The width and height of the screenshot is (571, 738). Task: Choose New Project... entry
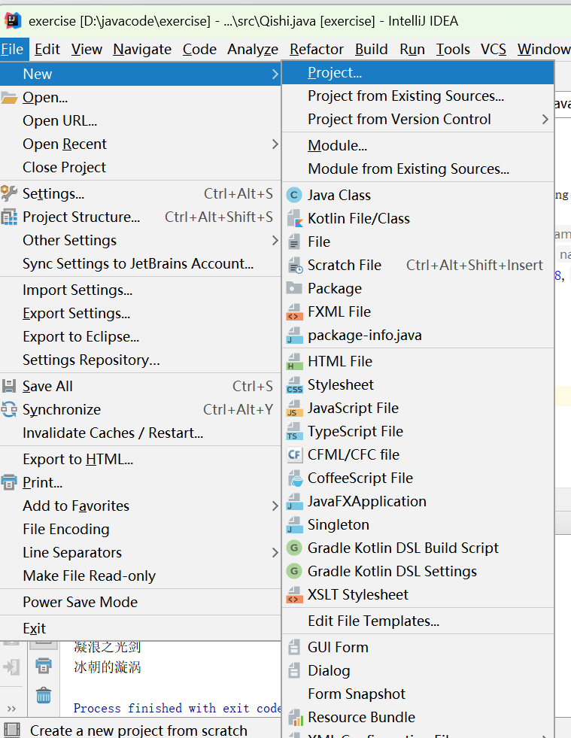418,73
